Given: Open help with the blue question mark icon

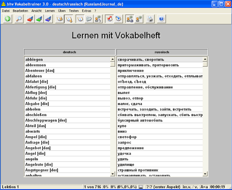Looking at the screenshot, I should [161, 19].
